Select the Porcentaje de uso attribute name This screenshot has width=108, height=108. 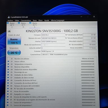click(21, 72)
